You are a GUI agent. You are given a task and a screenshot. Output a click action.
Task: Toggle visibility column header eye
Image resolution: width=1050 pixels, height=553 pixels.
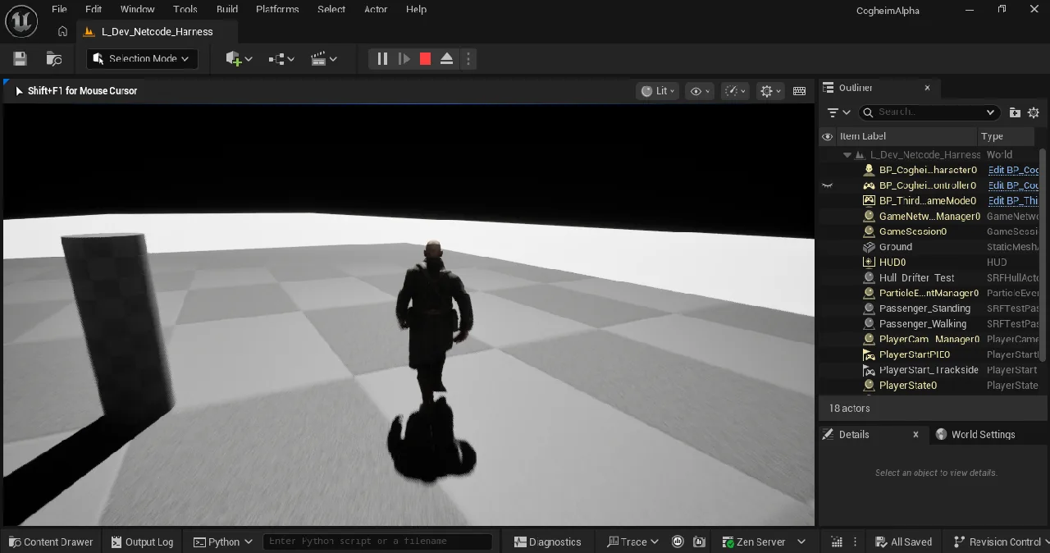pos(827,136)
